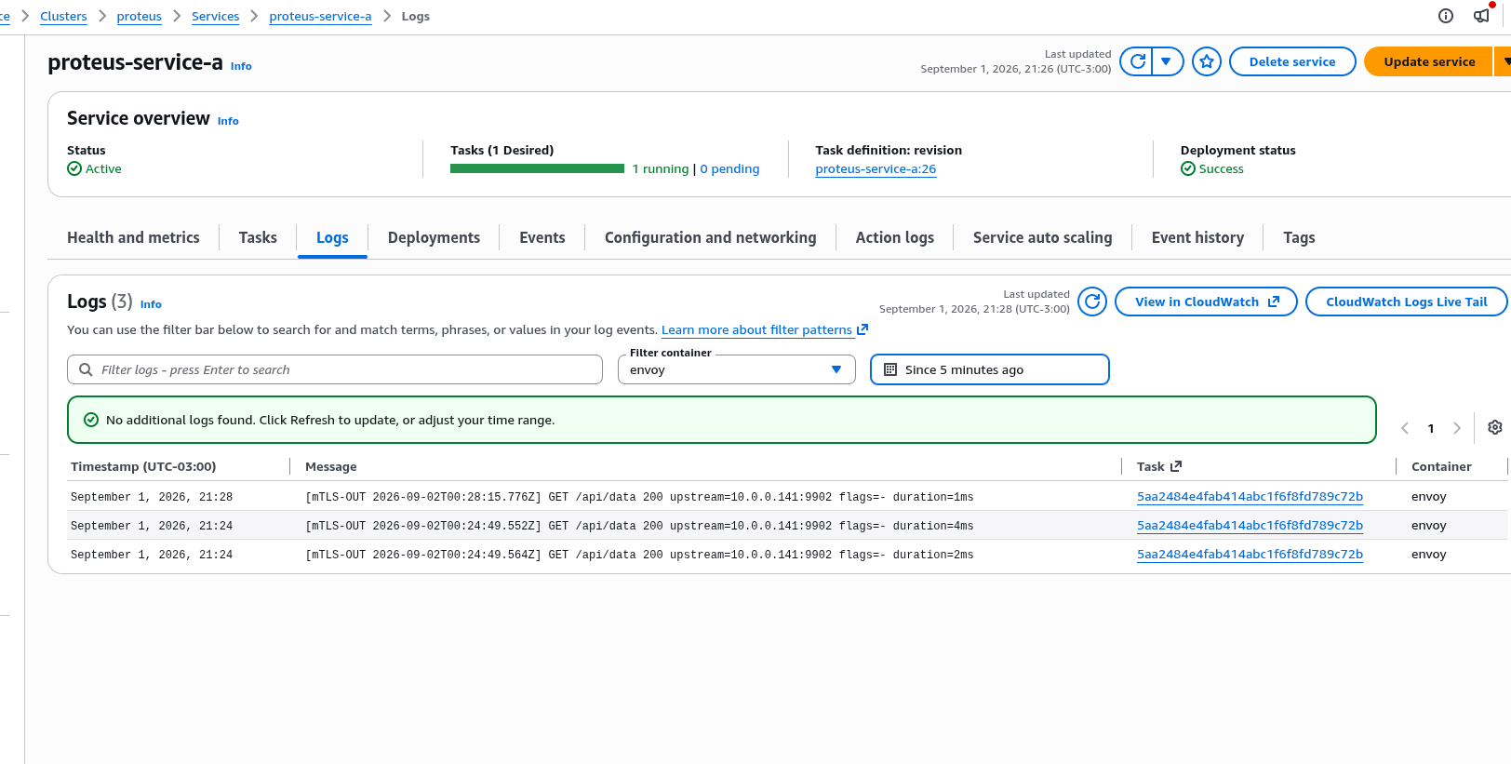
Task: Delete the proteus service
Action: pyautogui.click(x=1292, y=61)
